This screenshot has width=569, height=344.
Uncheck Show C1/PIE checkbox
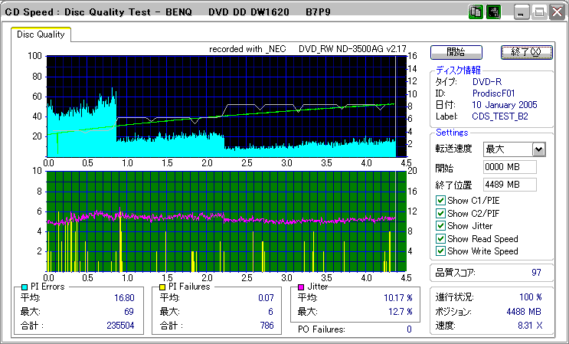pos(440,200)
